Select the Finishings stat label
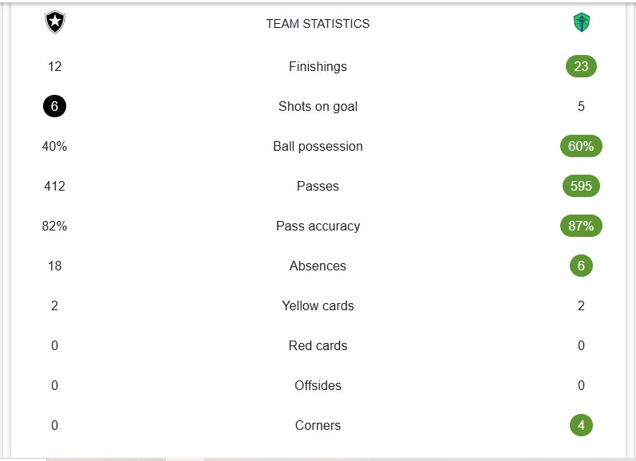 click(318, 66)
